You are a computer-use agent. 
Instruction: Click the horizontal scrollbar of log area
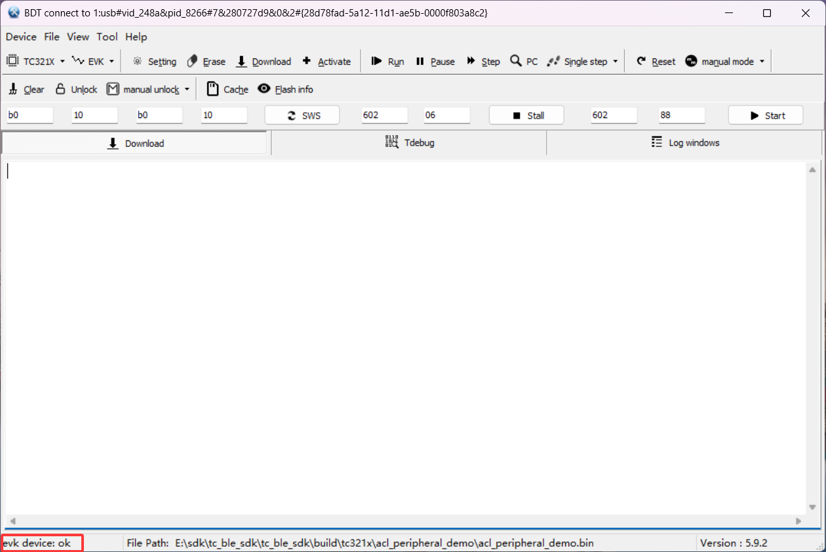coord(404,521)
